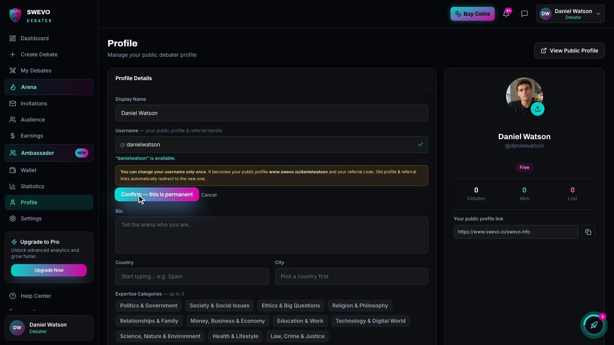Select Society & Social Issues category
The height and width of the screenshot is (345, 614).
point(220,306)
